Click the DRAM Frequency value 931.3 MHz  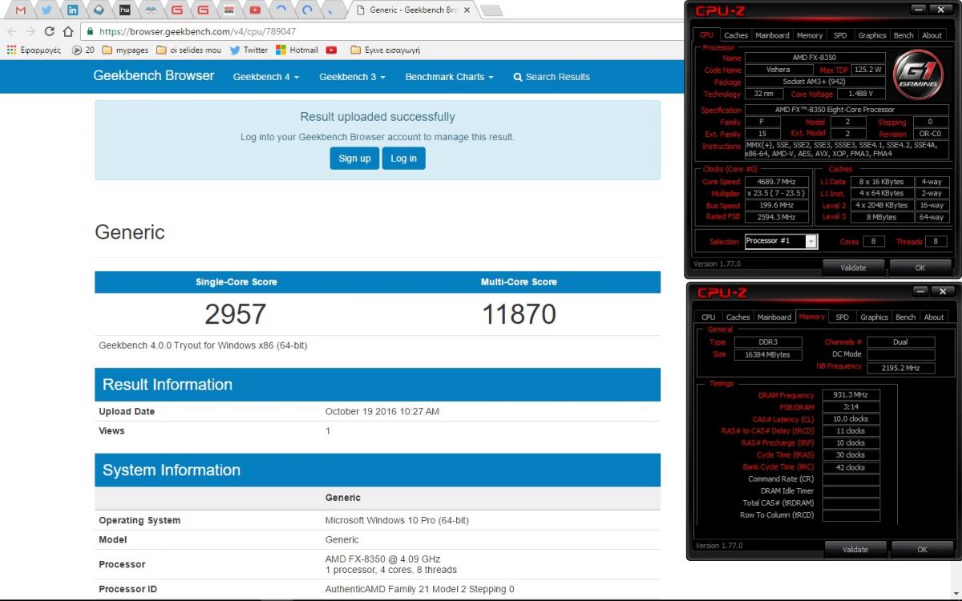pyautogui.click(x=851, y=395)
